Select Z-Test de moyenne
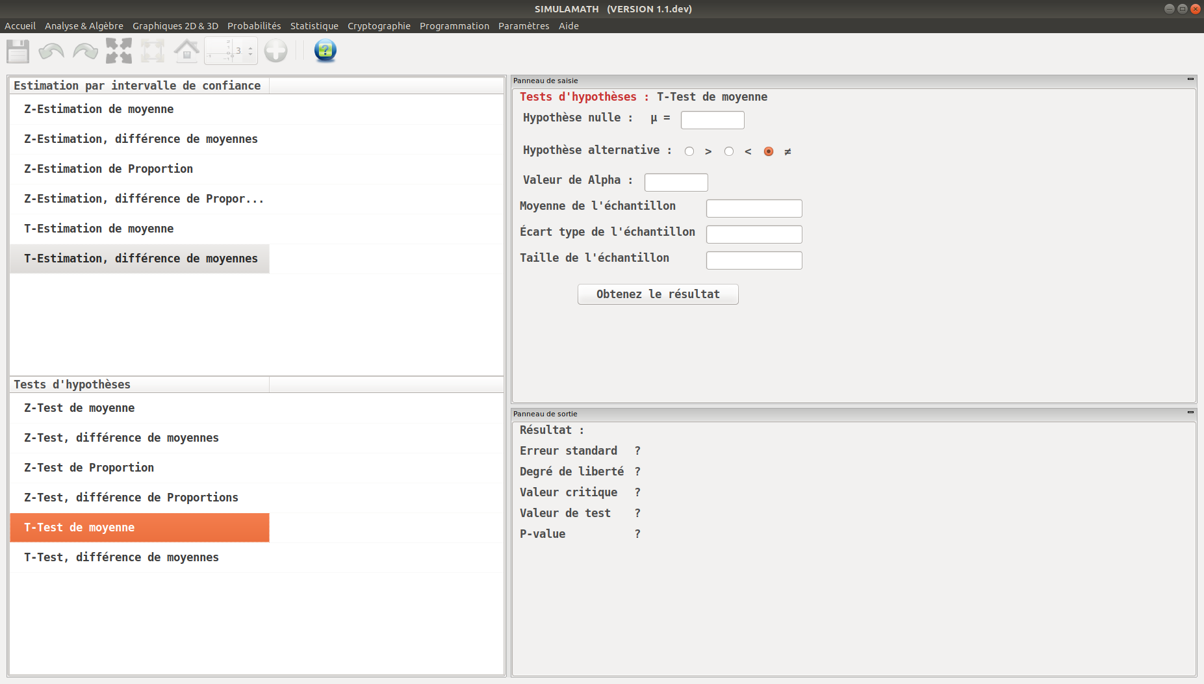 [x=140, y=408]
